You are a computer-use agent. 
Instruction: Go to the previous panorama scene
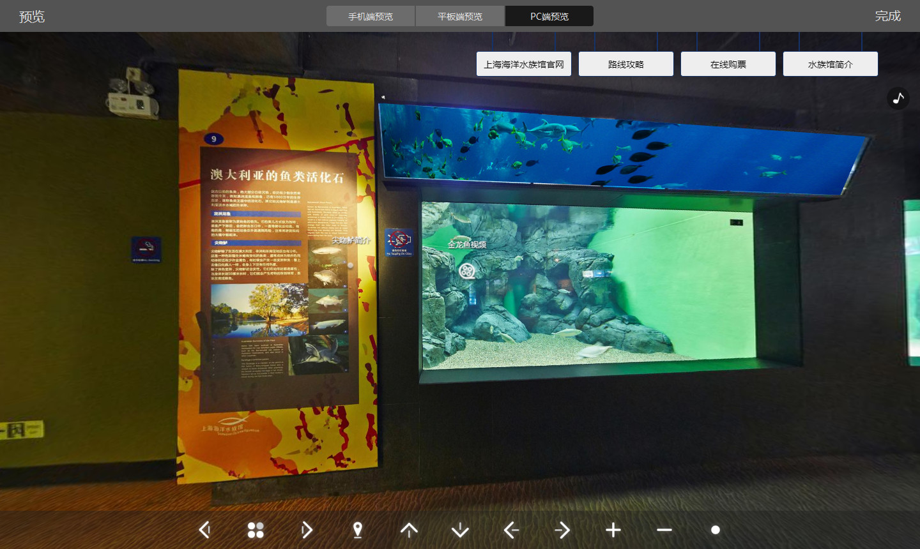[204, 530]
